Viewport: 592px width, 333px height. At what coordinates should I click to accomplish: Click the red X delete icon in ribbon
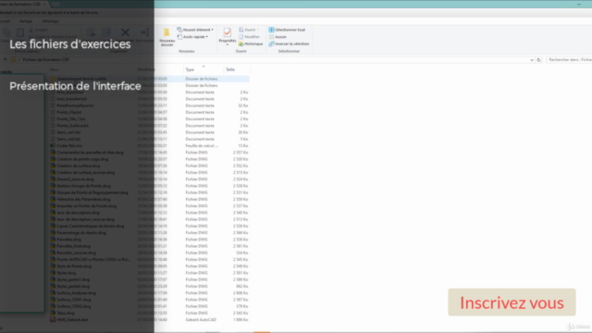click(x=125, y=33)
